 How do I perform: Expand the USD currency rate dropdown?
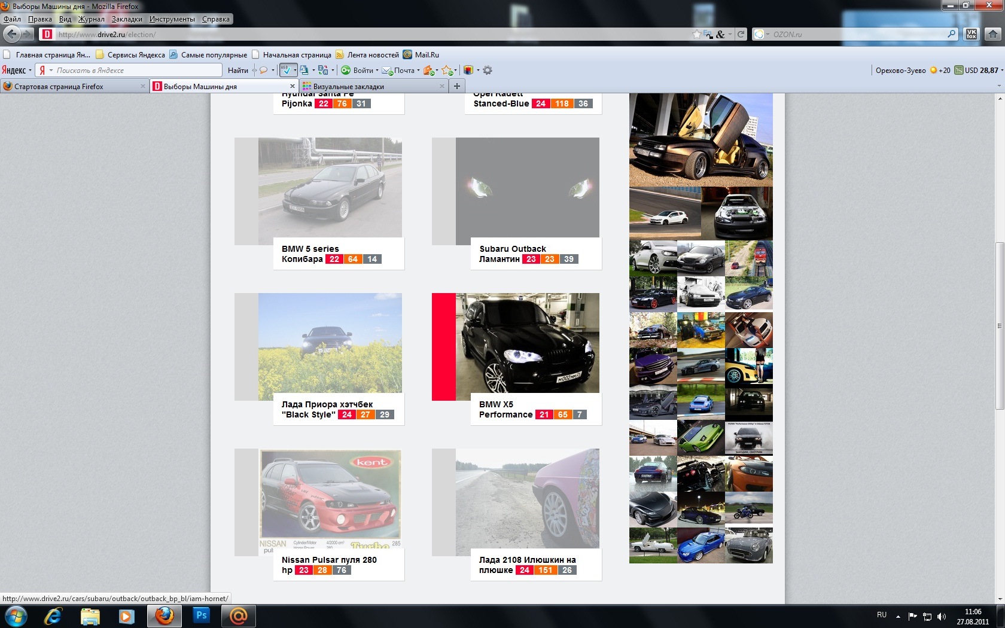click(1002, 70)
